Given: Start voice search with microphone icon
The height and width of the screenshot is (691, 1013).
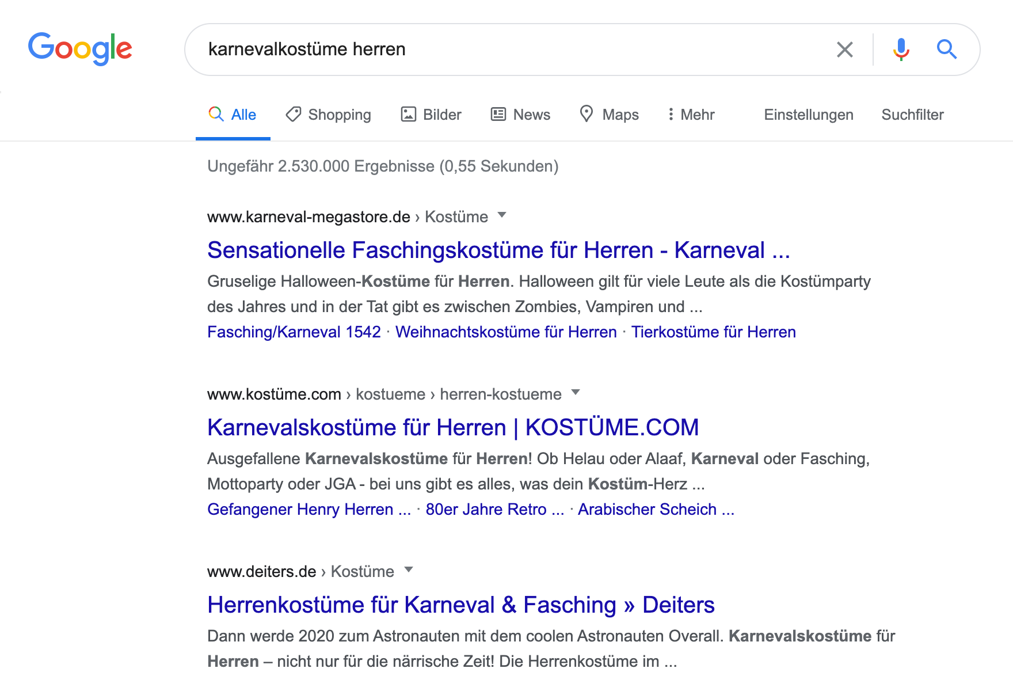Looking at the screenshot, I should 901,50.
